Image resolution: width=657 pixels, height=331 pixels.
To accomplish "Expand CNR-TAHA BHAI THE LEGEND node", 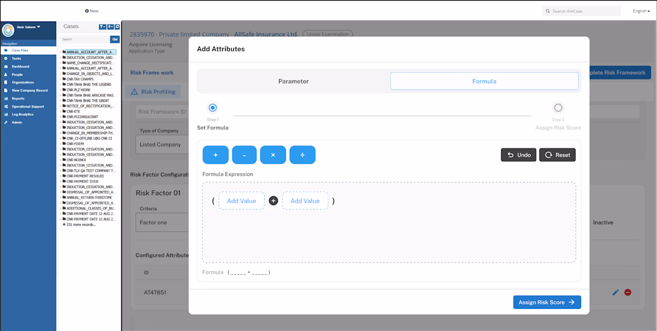I will (x=60, y=85).
